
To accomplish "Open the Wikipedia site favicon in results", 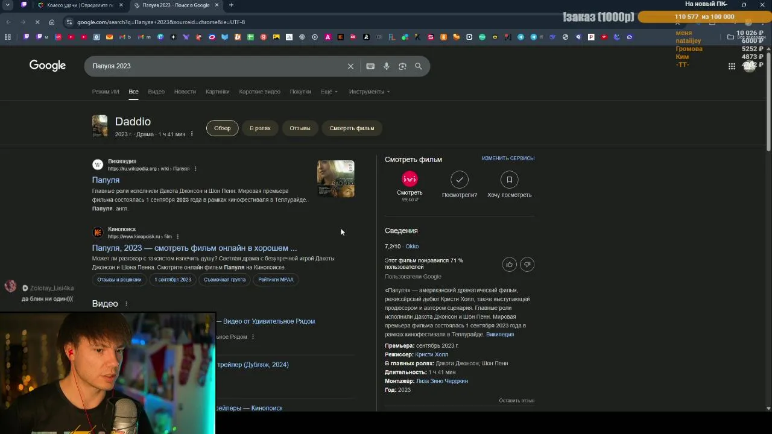I will [x=98, y=165].
